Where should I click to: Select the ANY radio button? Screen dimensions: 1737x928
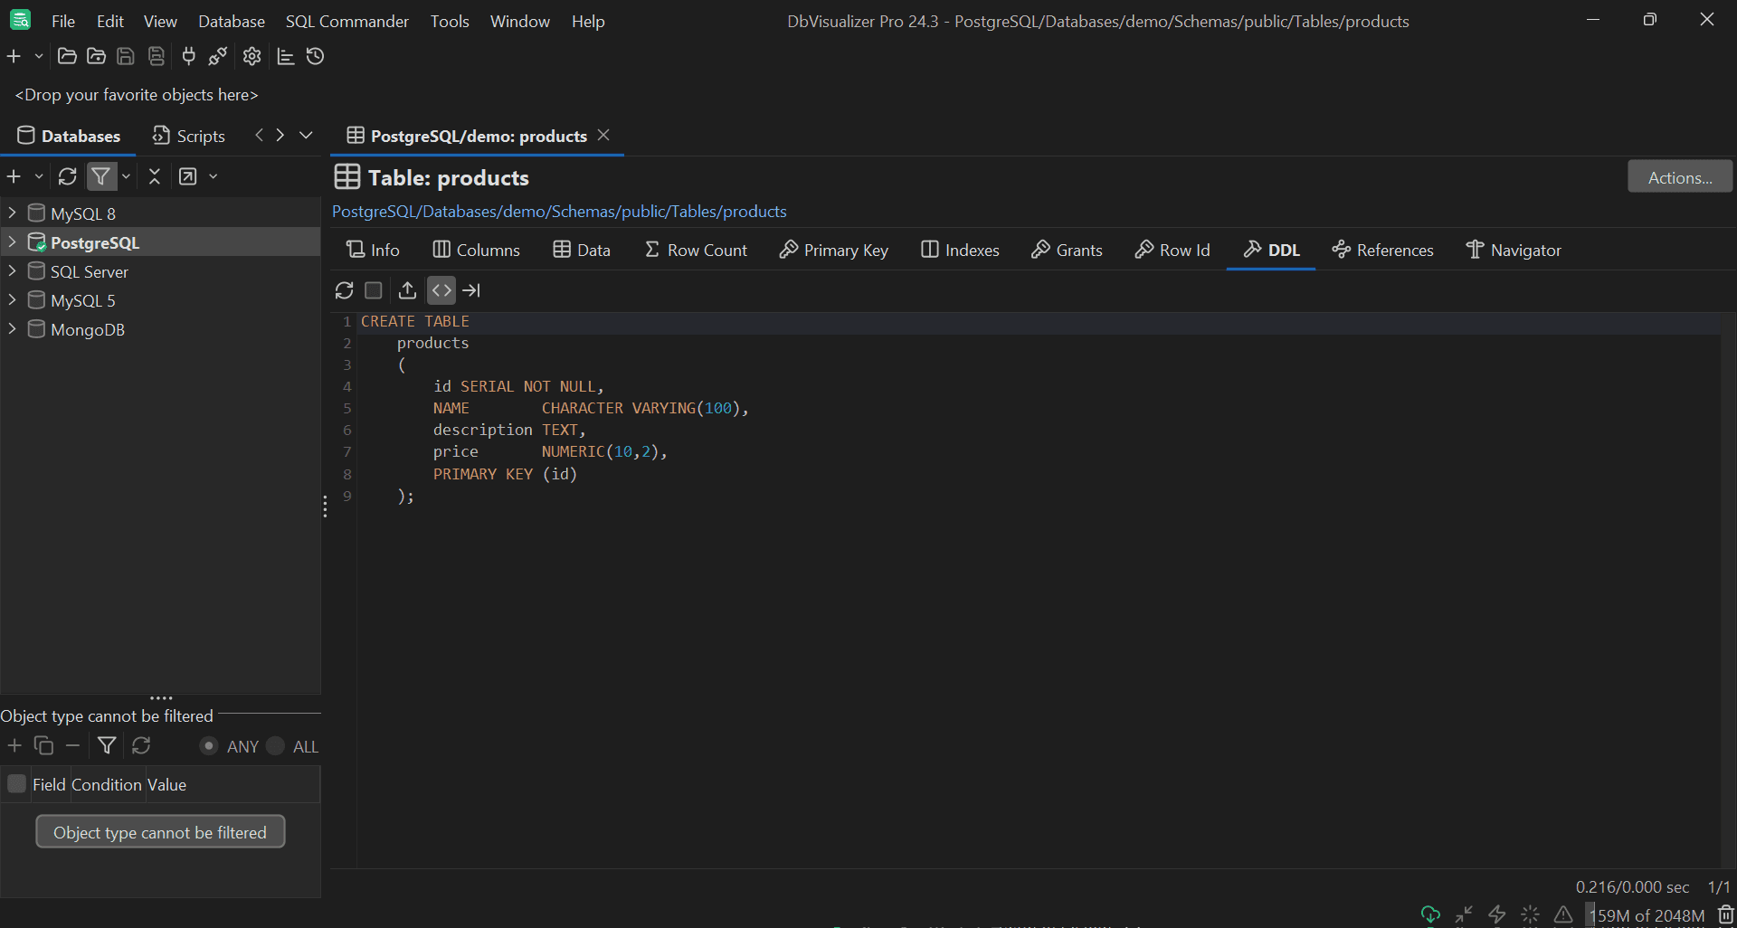[209, 746]
